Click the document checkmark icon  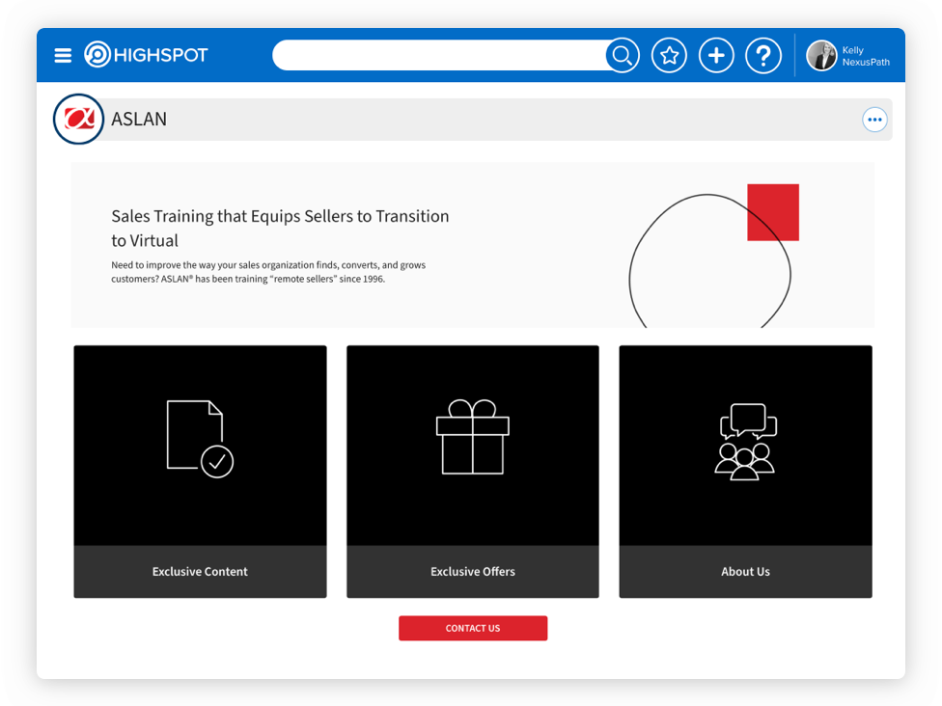tap(200, 439)
